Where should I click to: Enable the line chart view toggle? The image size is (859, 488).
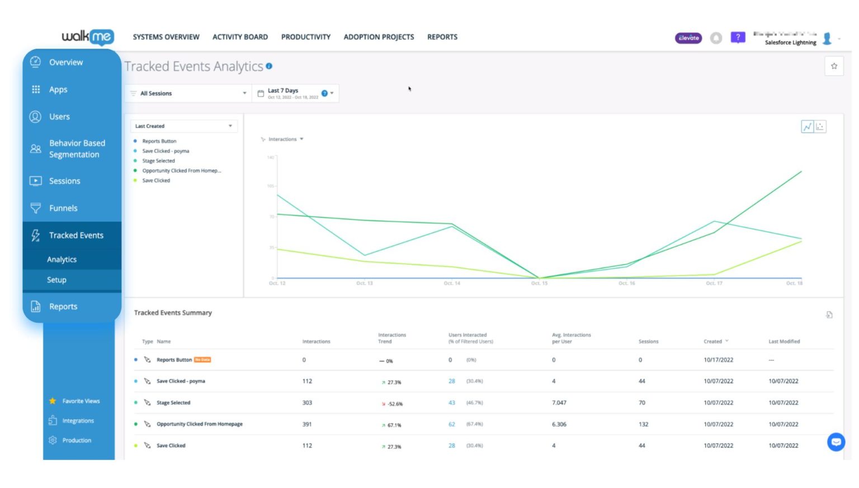808,126
